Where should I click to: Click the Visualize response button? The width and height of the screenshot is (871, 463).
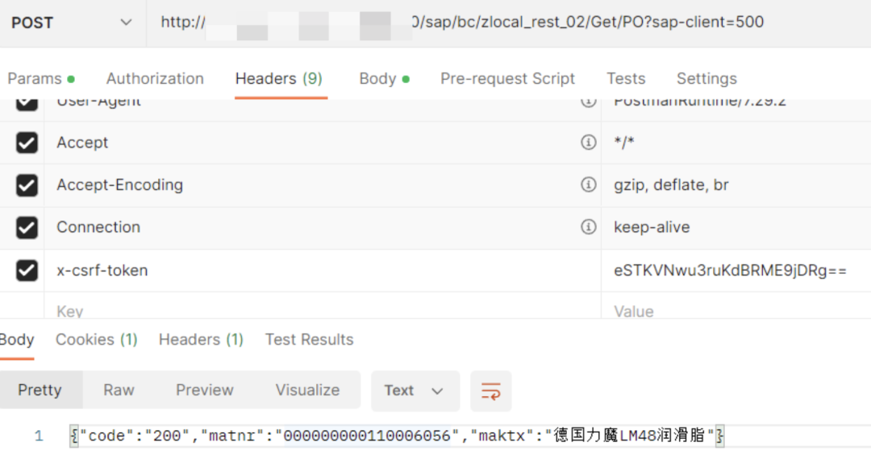(x=307, y=391)
